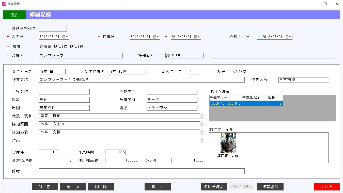
Task: Click the down stepper beside 対策
Action: click(202, 142)
